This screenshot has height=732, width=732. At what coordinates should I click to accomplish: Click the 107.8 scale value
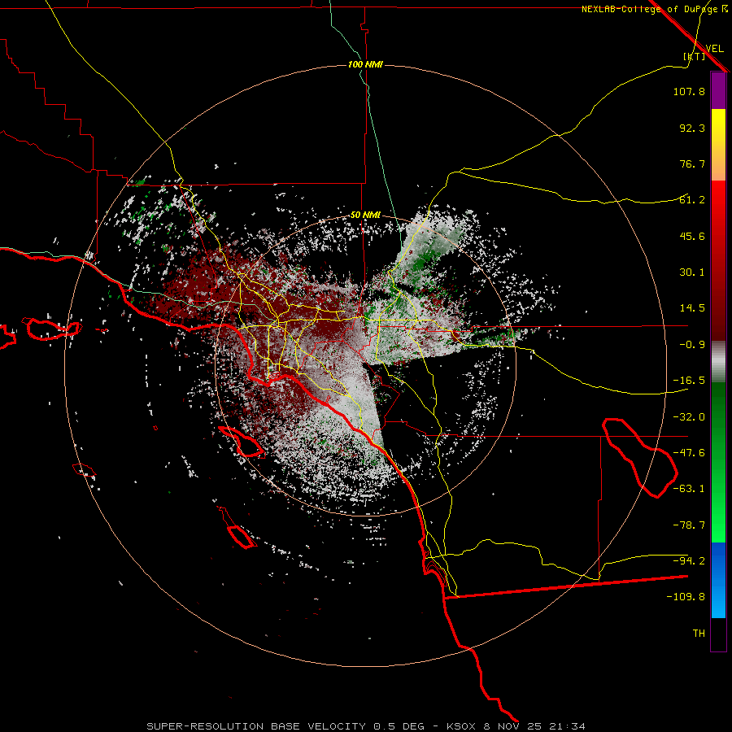pyautogui.click(x=689, y=91)
